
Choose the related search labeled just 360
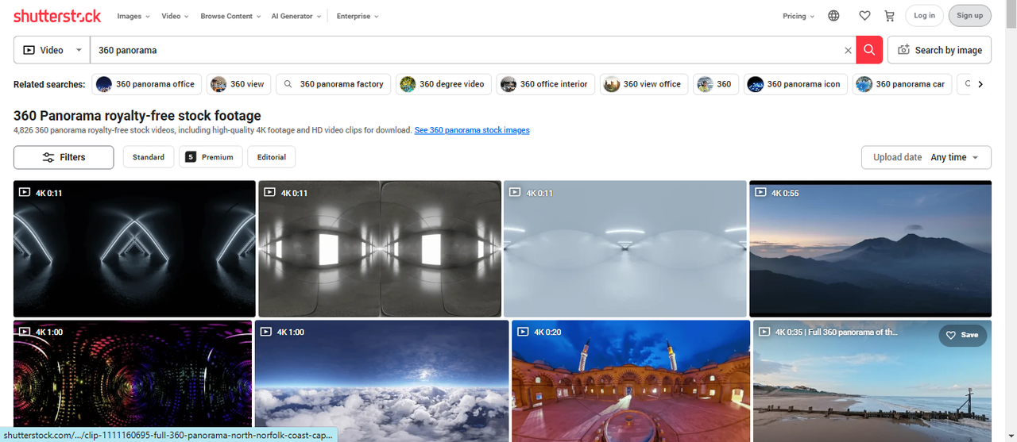[716, 84]
